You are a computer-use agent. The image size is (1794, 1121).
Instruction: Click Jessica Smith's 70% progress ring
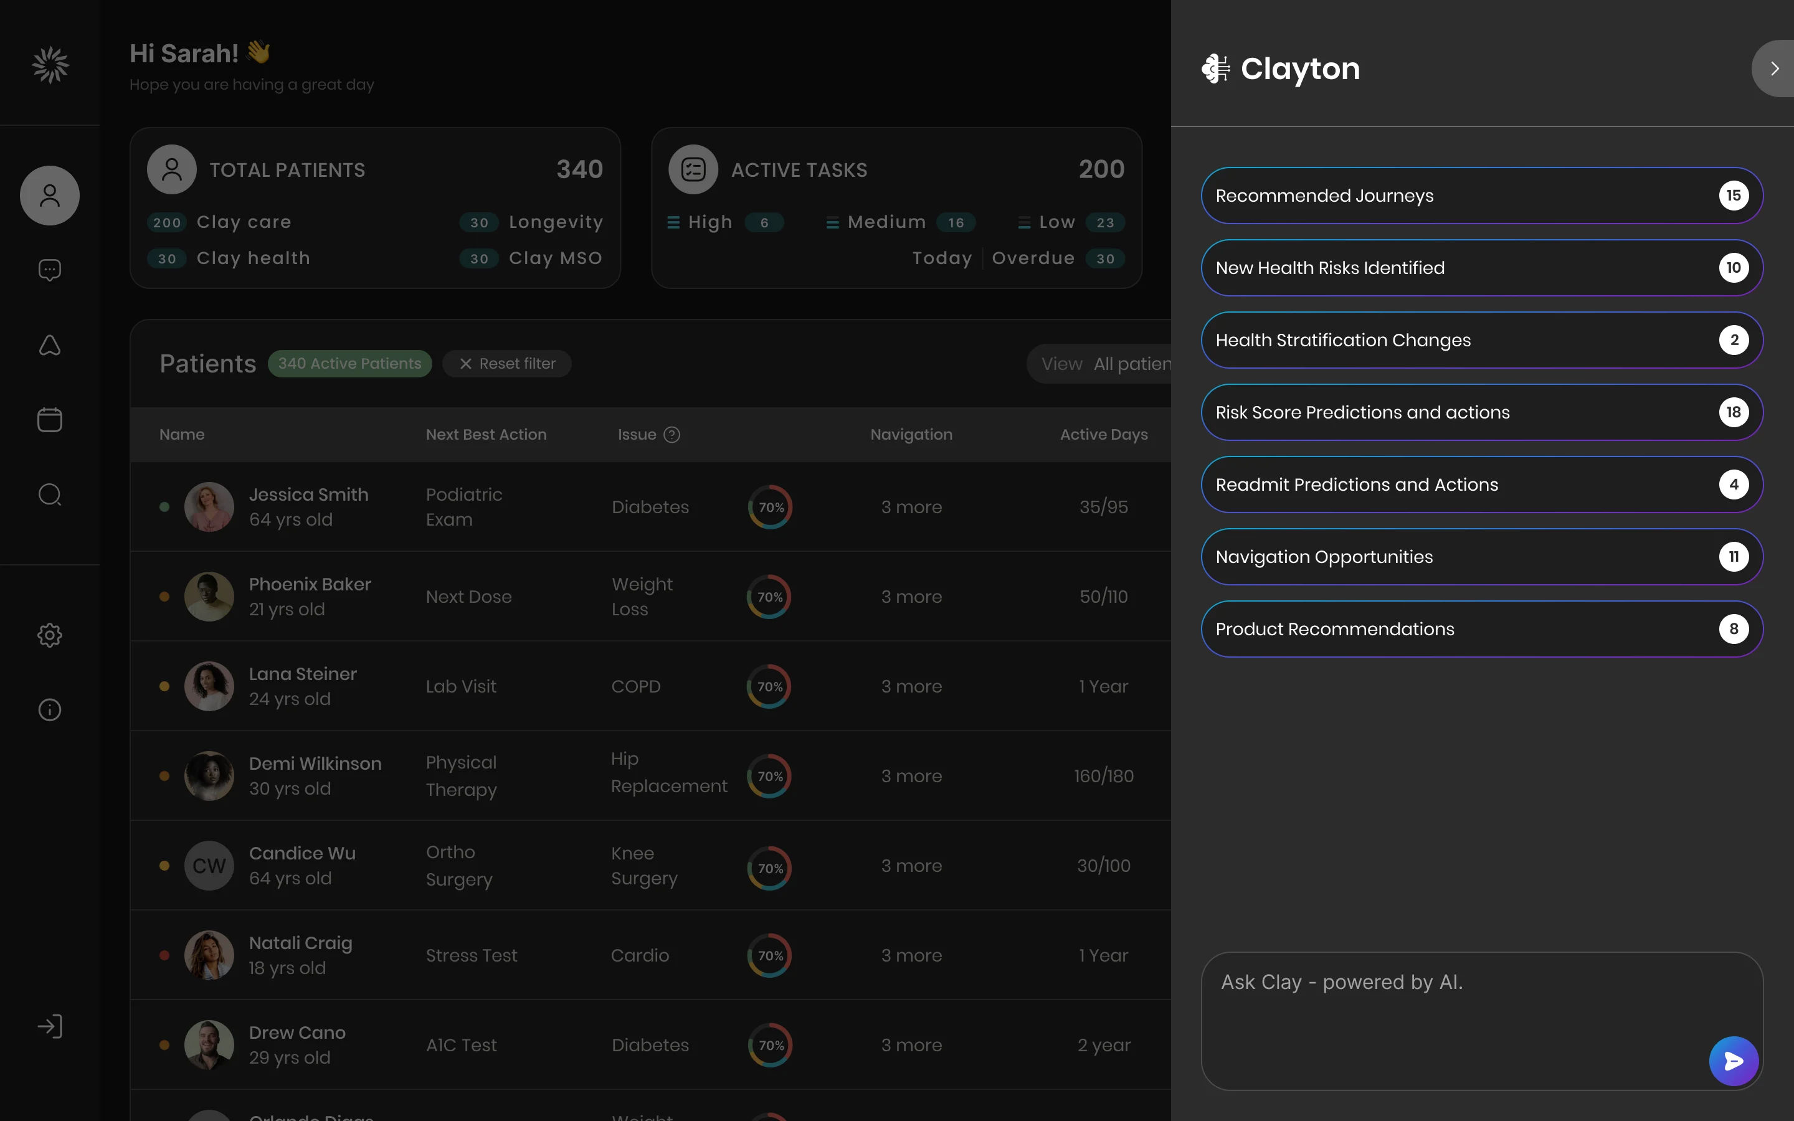pyautogui.click(x=771, y=507)
